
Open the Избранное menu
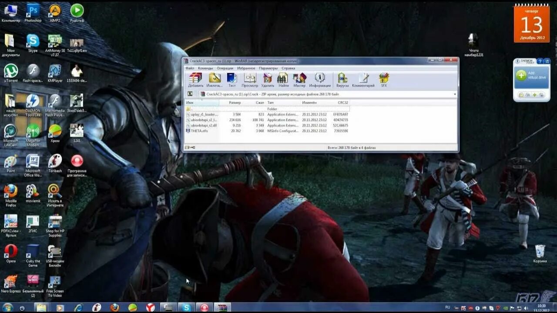[x=246, y=68]
